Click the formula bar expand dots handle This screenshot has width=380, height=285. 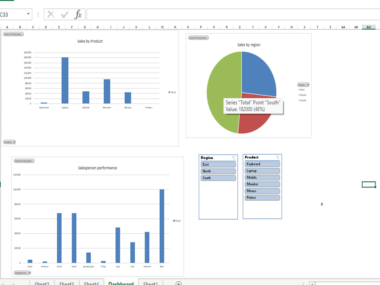tap(38, 14)
